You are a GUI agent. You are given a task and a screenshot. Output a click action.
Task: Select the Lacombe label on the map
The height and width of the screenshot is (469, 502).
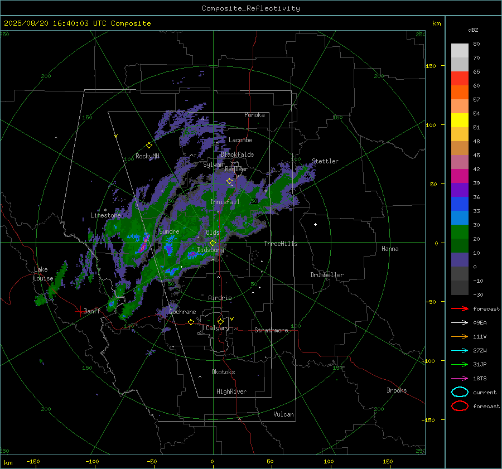[240, 140]
